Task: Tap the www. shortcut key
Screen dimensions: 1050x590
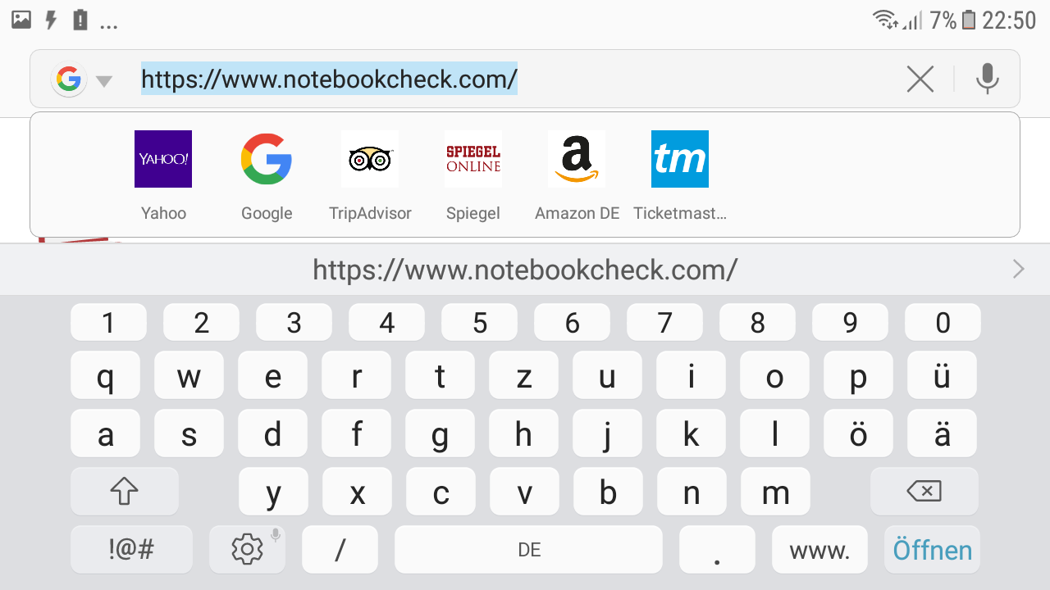Action: click(x=819, y=550)
